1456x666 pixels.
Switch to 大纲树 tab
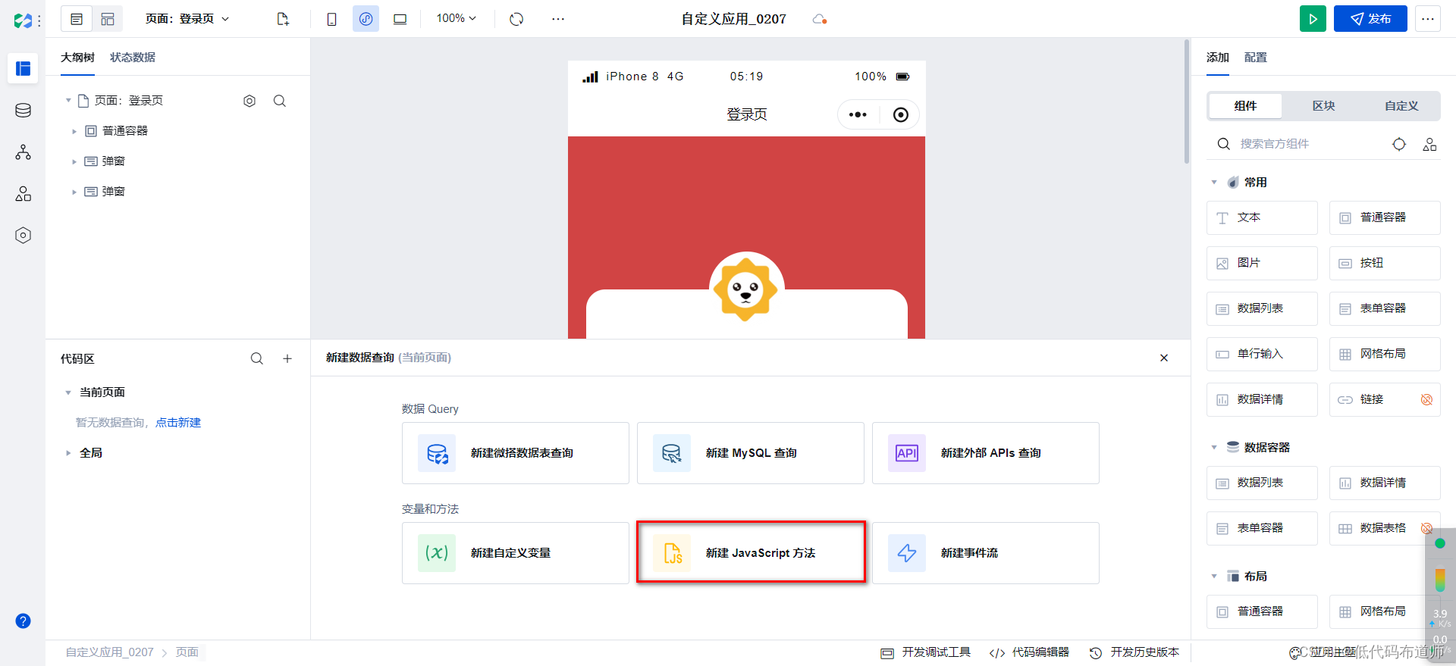tap(77, 58)
